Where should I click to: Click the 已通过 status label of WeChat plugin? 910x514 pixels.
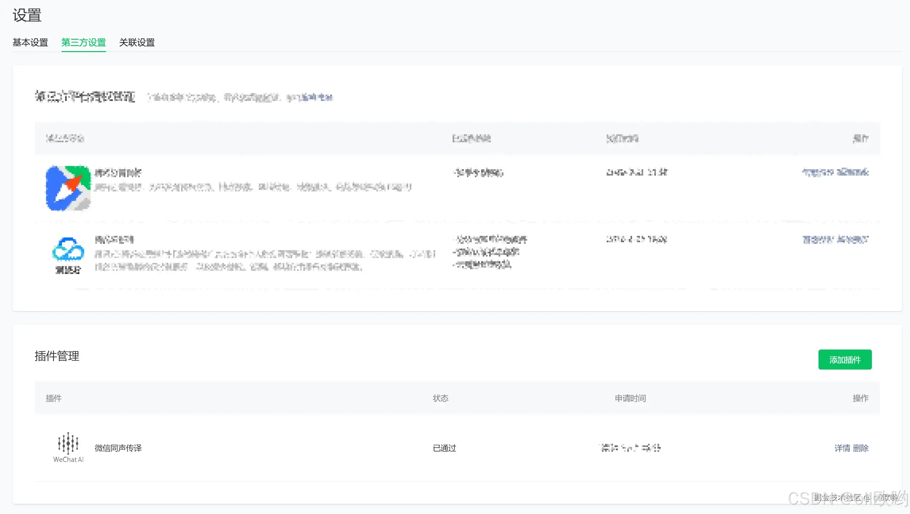tap(444, 448)
